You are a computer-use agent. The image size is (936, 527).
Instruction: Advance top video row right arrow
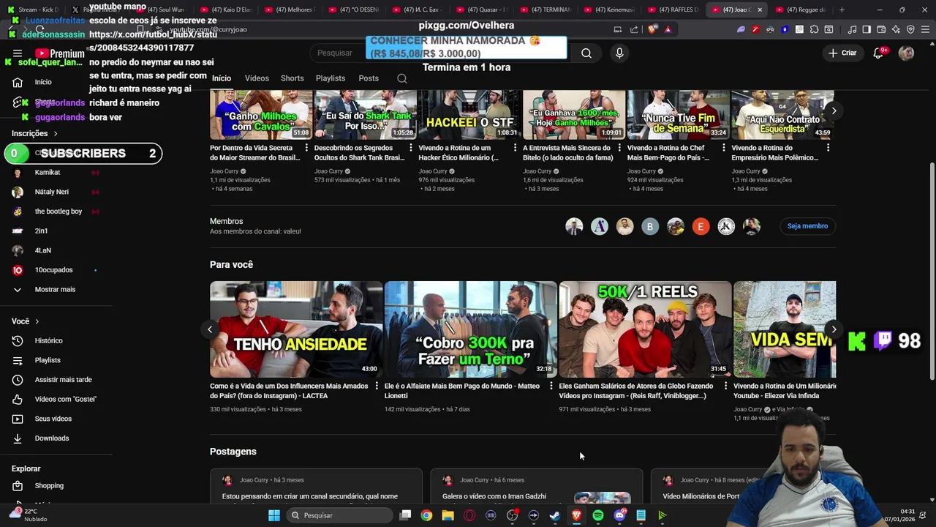click(x=834, y=111)
